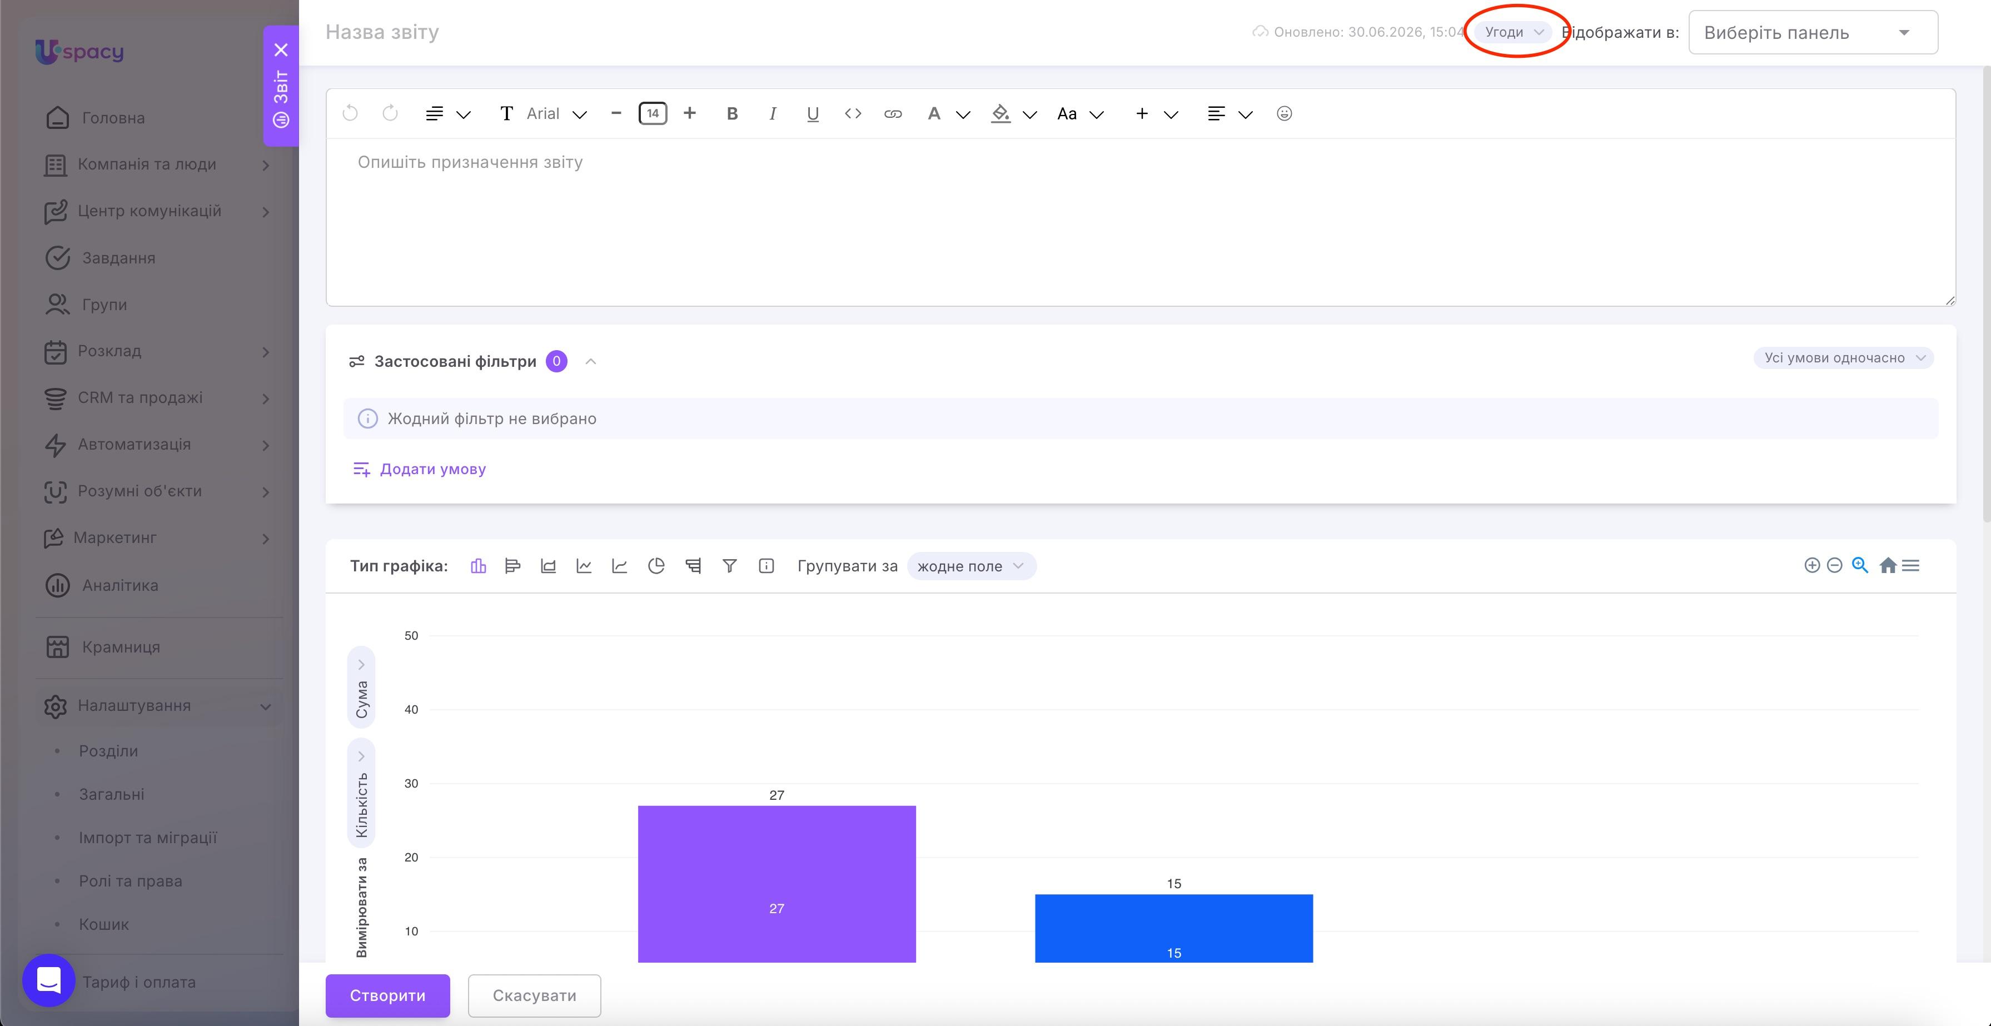Select the pie chart type
The image size is (1991, 1026).
(656, 566)
